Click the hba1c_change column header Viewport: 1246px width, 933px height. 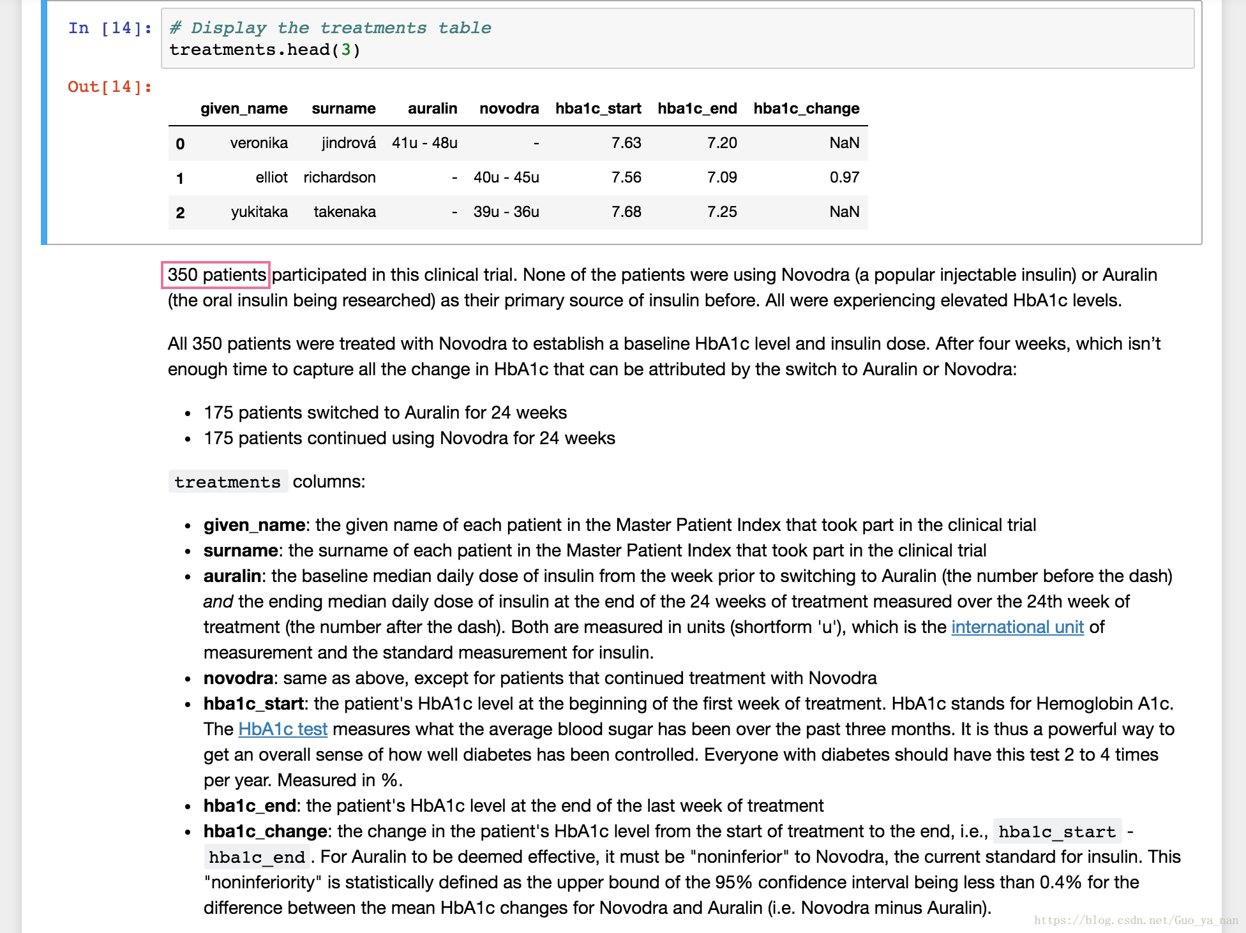pos(806,108)
